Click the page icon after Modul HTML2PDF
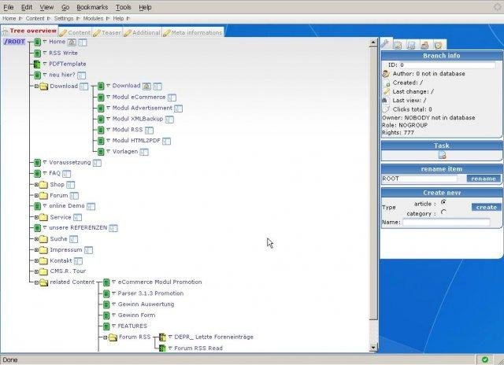 [x=166, y=142]
